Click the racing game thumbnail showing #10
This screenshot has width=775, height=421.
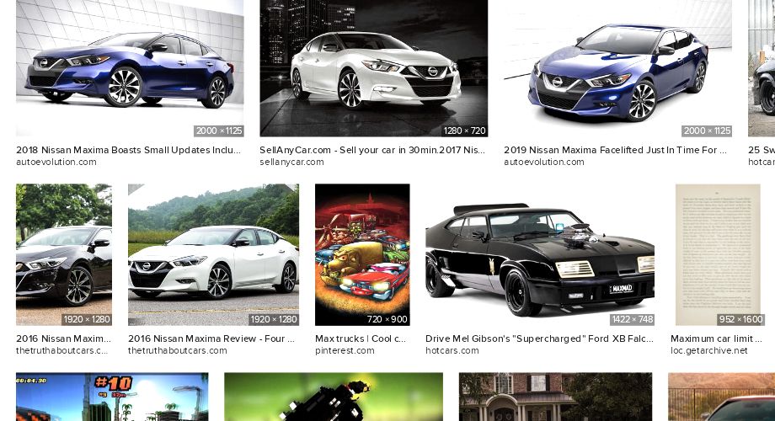tap(112, 397)
